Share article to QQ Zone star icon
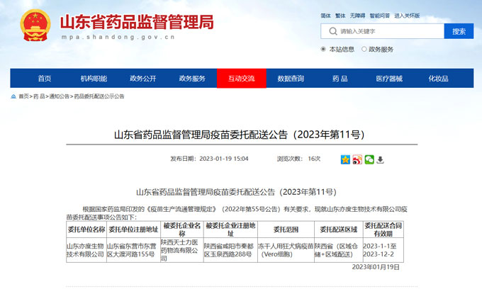The image size is (482, 294). click(345, 159)
